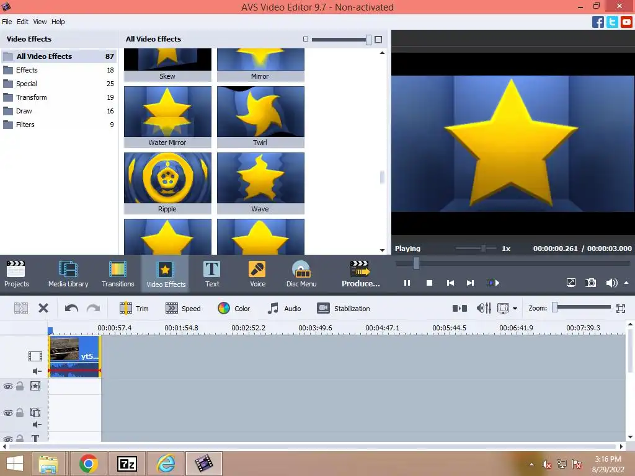Open the Disc Menu section
The height and width of the screenshot is (476, 635).
[301, 274]
